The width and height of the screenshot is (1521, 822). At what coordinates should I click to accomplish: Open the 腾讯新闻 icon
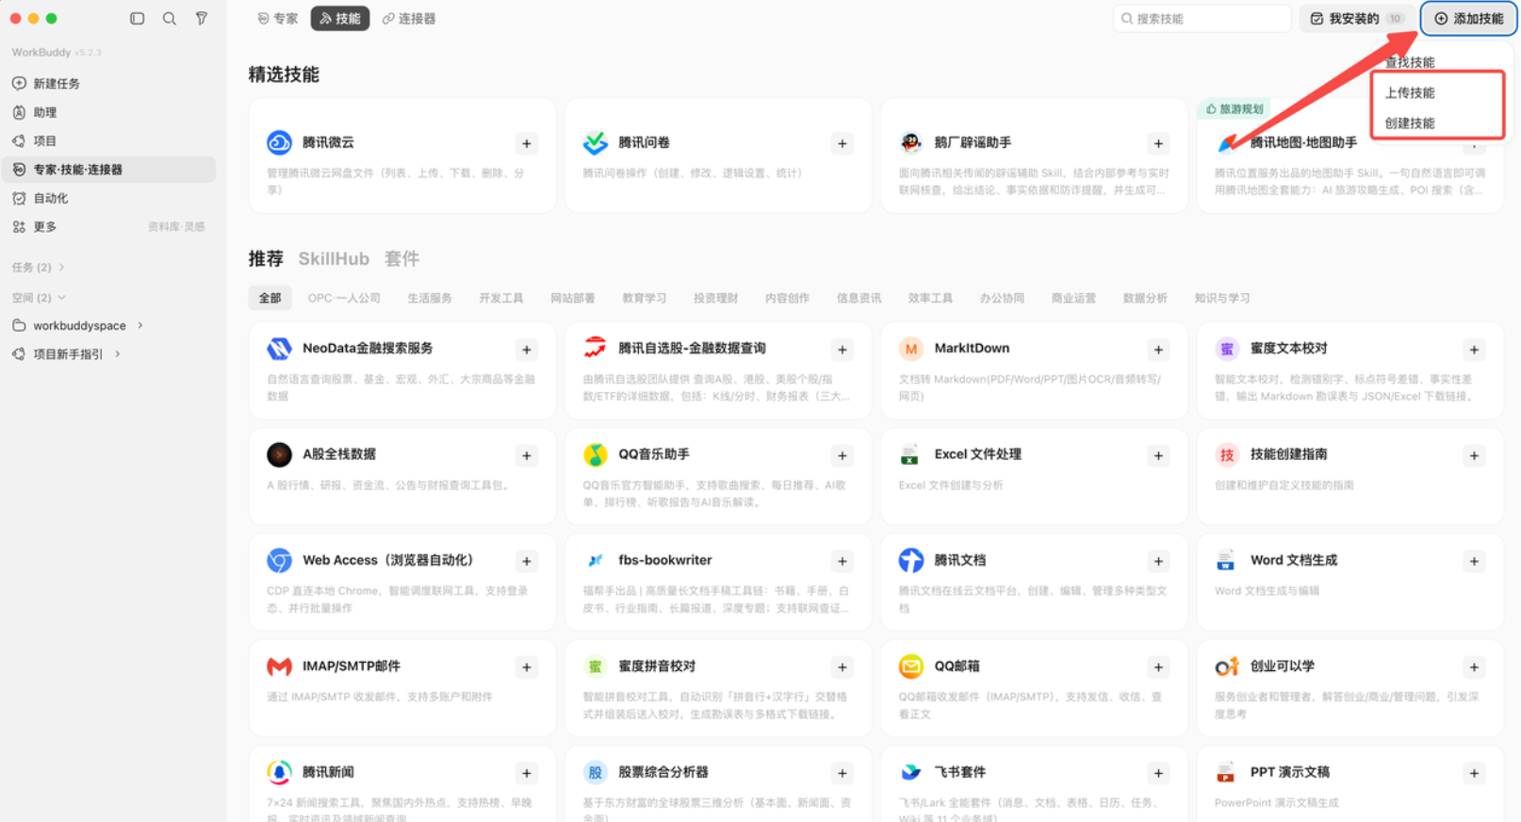[279, 773]
